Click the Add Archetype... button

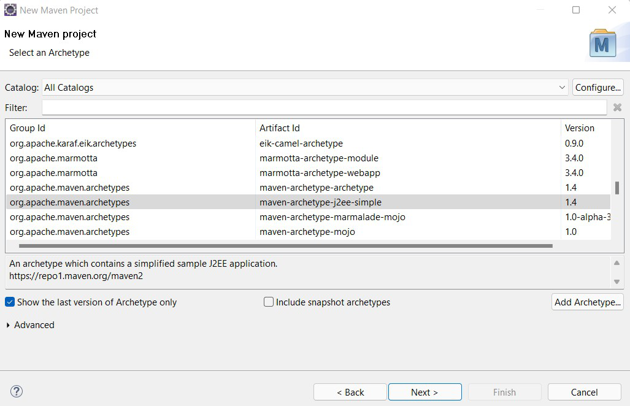[588, 302]
